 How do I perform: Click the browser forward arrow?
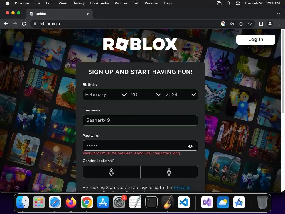coord(15,24)
